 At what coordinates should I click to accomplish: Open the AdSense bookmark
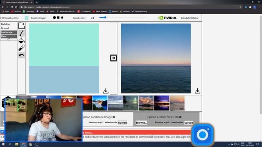pyautogui.click(x=125, y=11)
